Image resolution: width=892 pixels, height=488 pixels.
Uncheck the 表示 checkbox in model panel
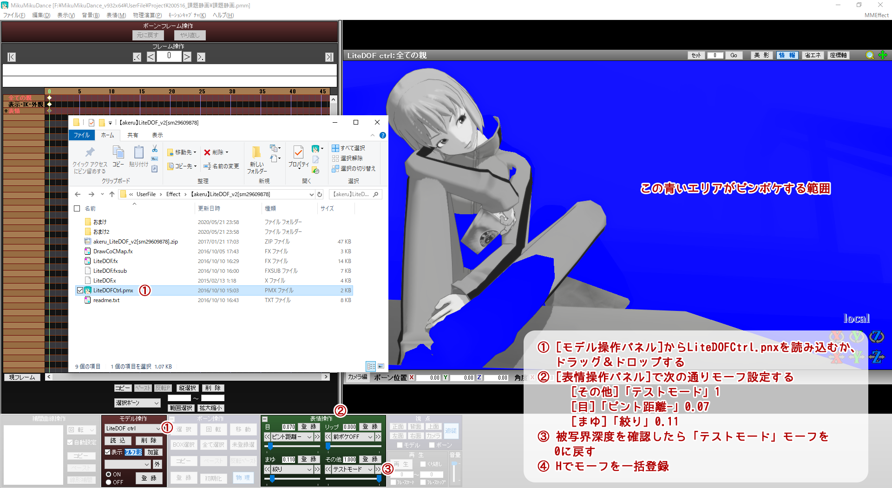pyautogui.click(x=109, y=452)
